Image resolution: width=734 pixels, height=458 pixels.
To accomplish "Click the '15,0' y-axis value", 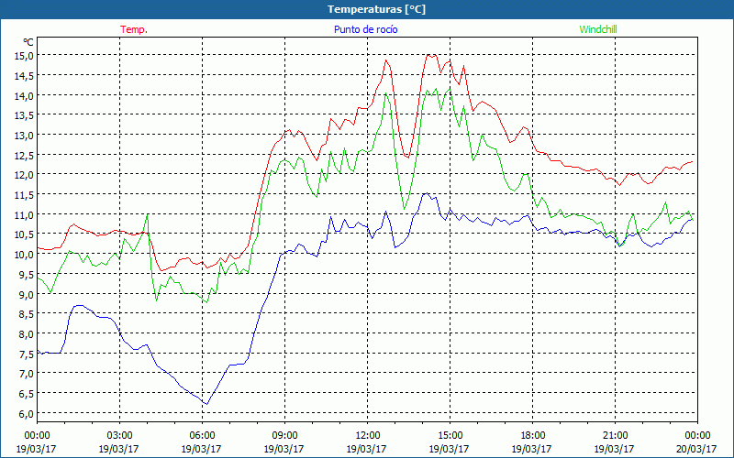I will tap(25, 56).
